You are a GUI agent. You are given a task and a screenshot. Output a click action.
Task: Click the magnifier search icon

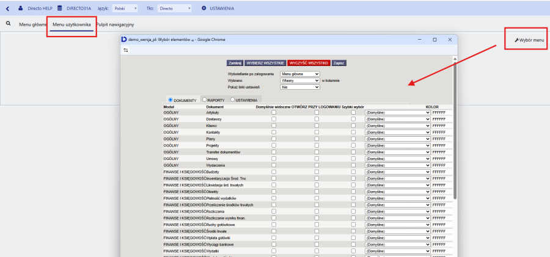point(9,24)
